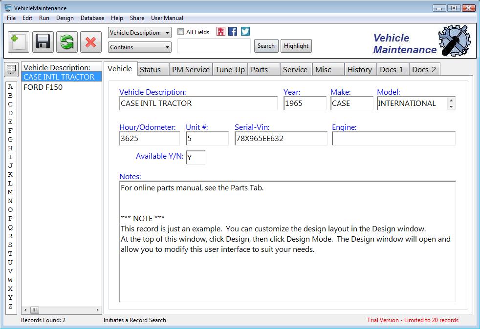This screenshot has height=329, width=480.
Task: Open the Design menu
Action: [65, 18]
